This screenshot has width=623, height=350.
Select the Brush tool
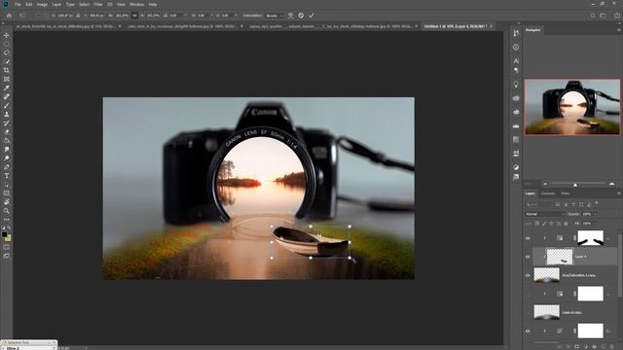point(7,105)
